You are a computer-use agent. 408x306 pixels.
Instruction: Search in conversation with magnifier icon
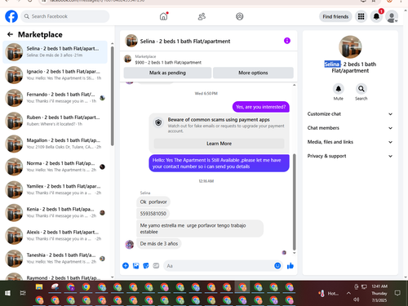click(x=361, y=89)
